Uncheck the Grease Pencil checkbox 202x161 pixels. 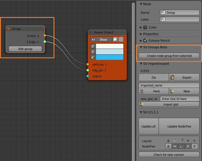[145, 41]
